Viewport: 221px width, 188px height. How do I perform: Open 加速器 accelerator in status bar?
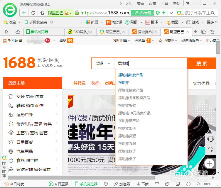click(122, 184)
